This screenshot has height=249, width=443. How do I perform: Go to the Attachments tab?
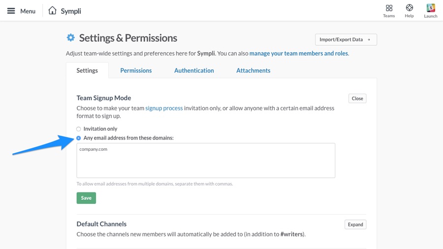(x=253, y=71)
